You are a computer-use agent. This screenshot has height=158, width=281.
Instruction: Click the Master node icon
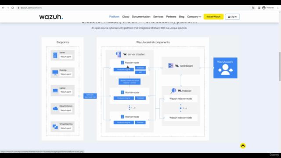coord(122,62)
